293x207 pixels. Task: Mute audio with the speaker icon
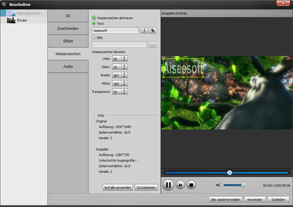pos(218,185)
